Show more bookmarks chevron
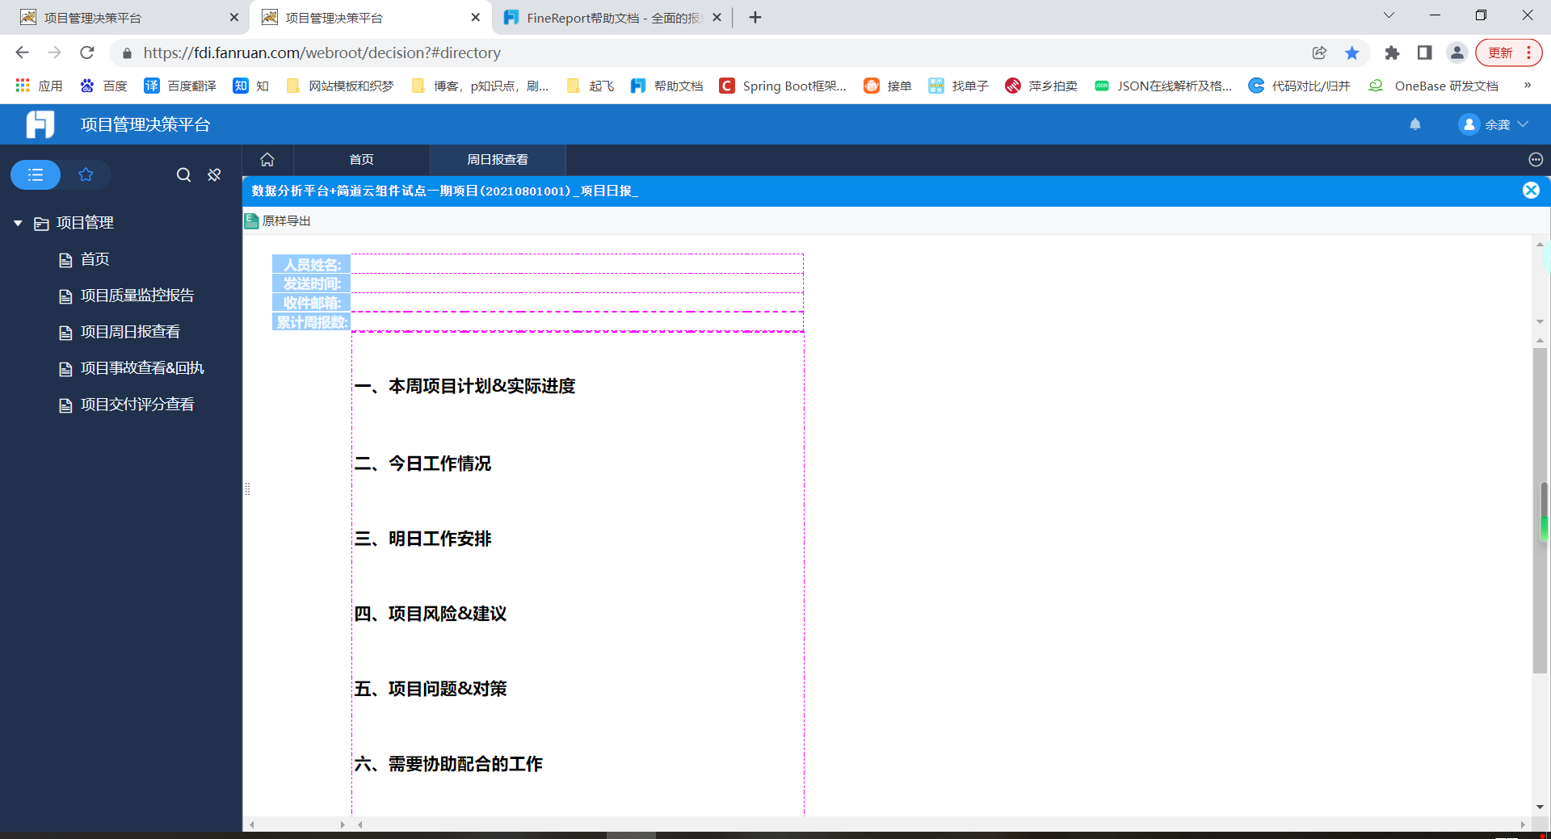1551x839 pixels. 1528,86
